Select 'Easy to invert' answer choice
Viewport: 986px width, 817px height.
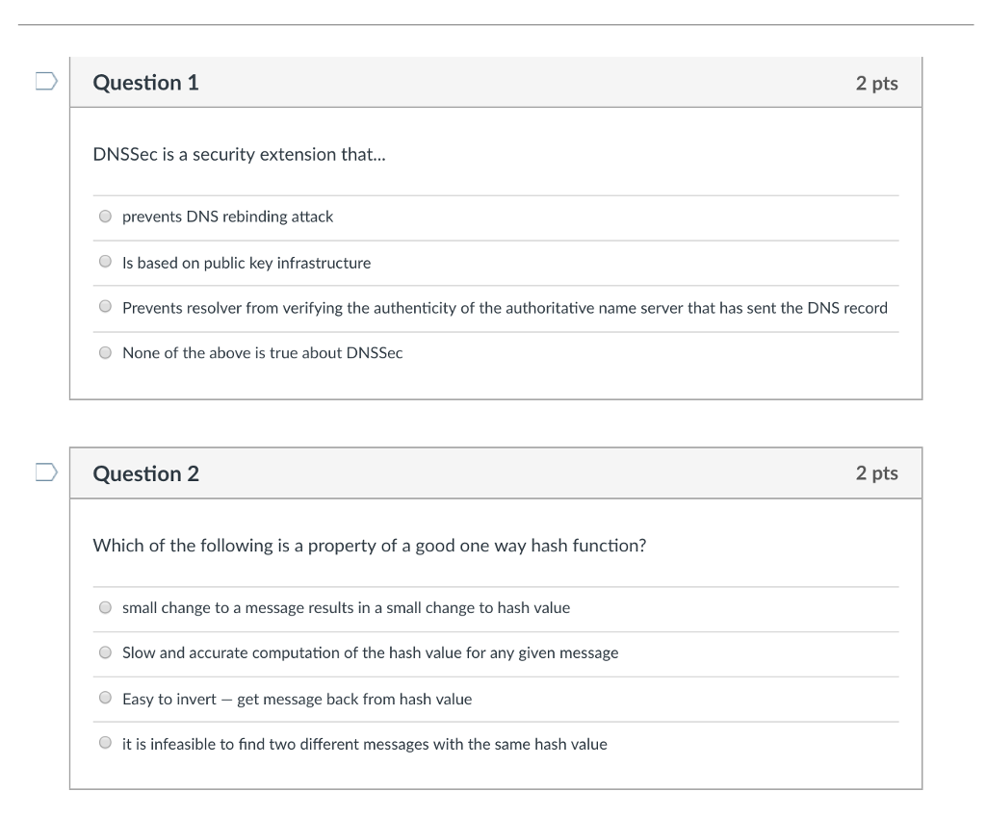tap(105, 697)
